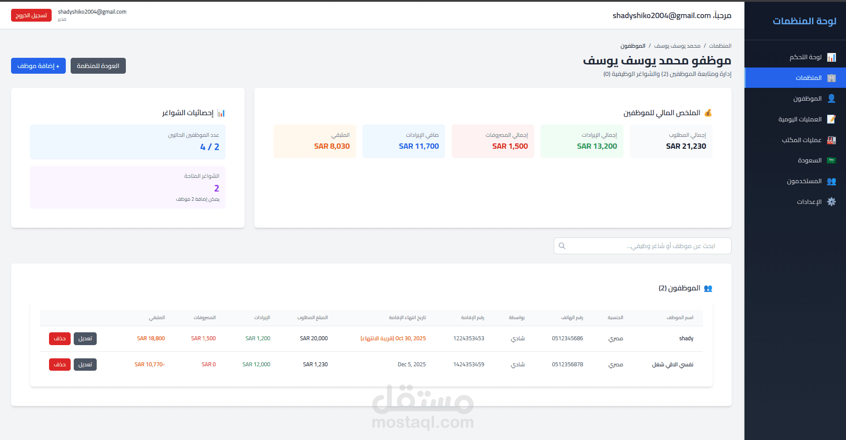Click the Saudi flag Saudization icon
Screen dimensions: 846x440
(x=831, y=161)
